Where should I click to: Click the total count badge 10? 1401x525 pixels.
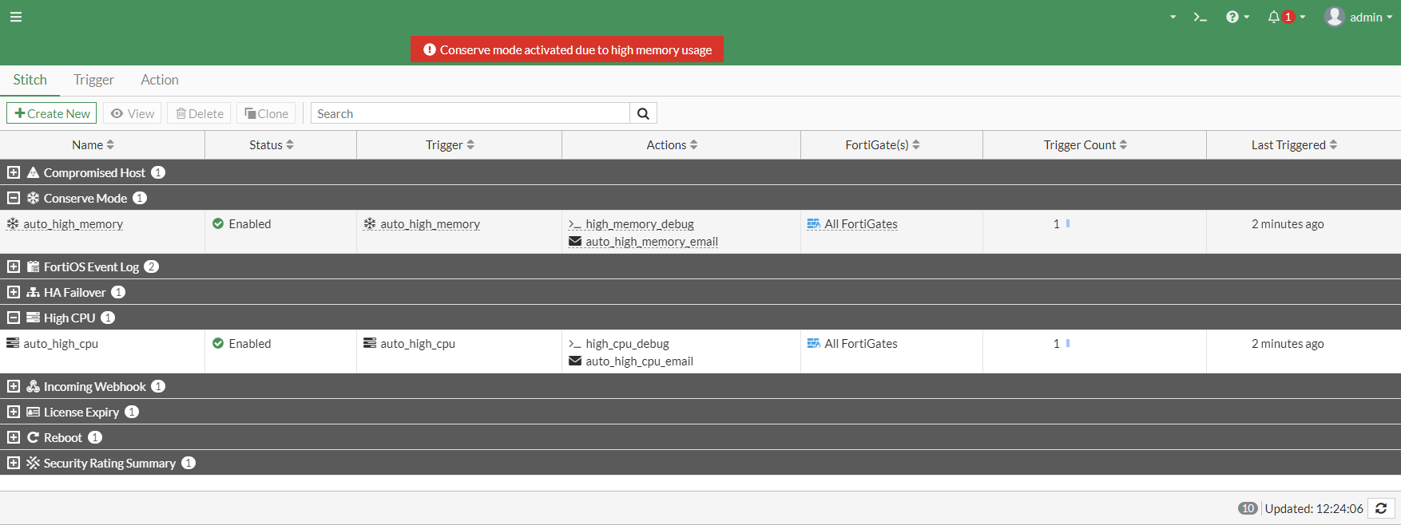click(x=1248, y=508)
